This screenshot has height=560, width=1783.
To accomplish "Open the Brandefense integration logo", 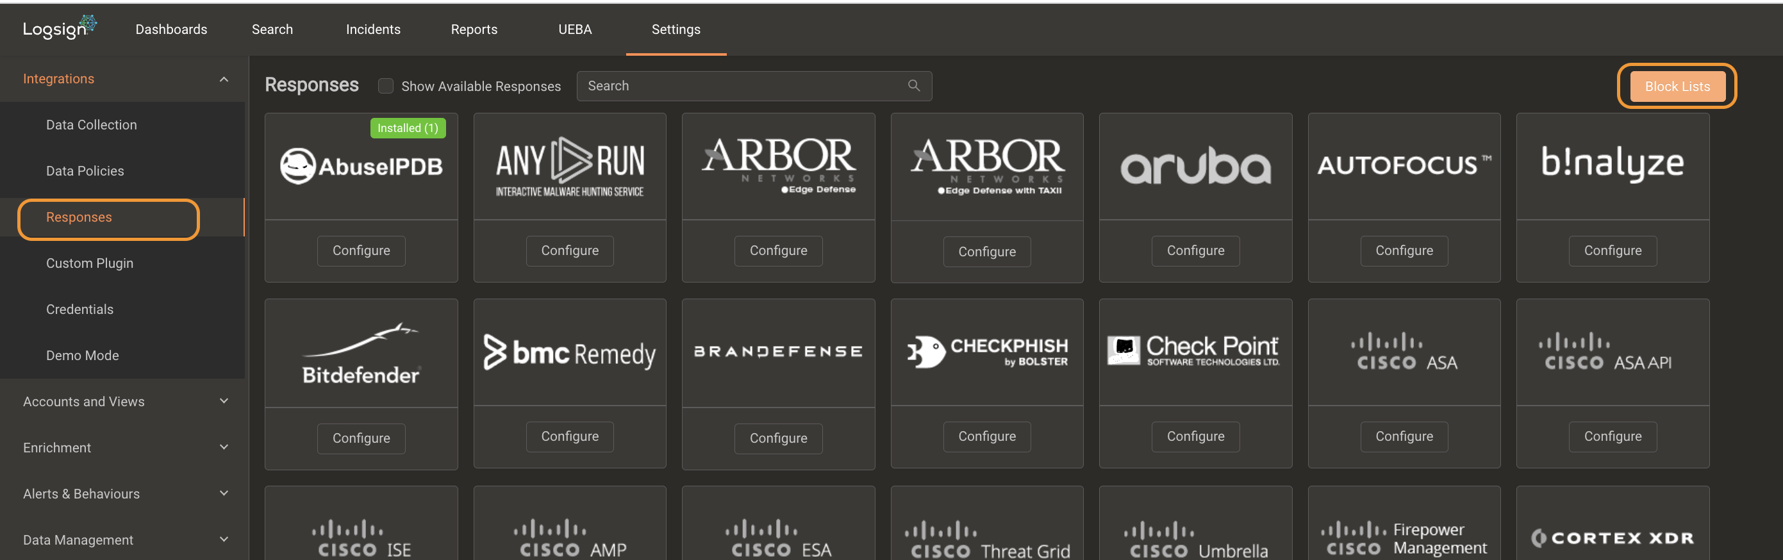I will pyautogui.click(x=778, y=352).
